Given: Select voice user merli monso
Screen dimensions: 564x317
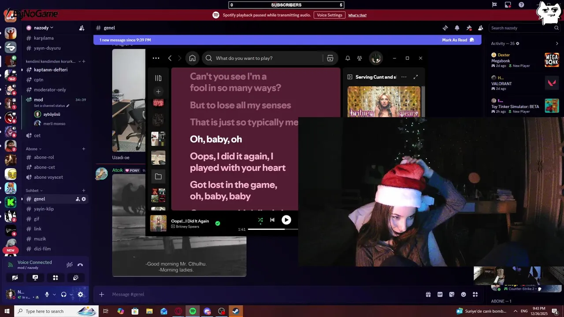Looking at the screenshot, I should coord(55,124).
